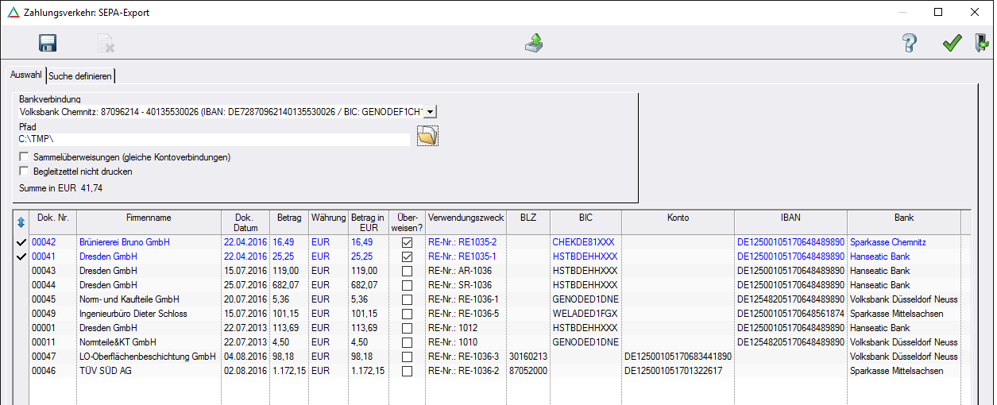997x405 pixels.
Task: Browse for path using the folder icon
Action: point(427,137)
